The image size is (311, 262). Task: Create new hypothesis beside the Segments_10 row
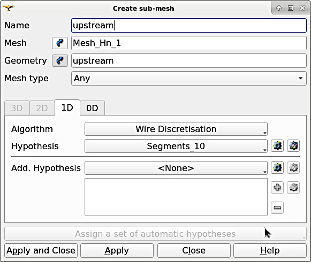[277, 146]
